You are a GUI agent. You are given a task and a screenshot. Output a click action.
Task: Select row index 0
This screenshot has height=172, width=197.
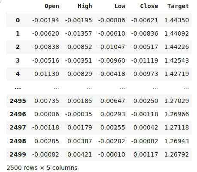click(18, 20)
